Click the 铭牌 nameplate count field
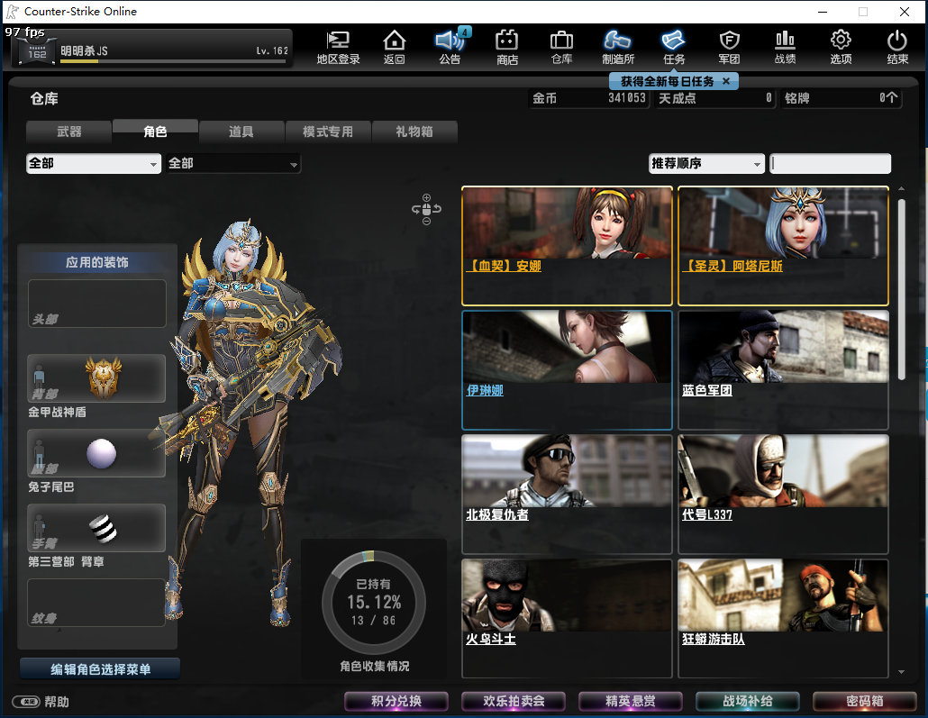The image size is (928, 718). [842, 98]
